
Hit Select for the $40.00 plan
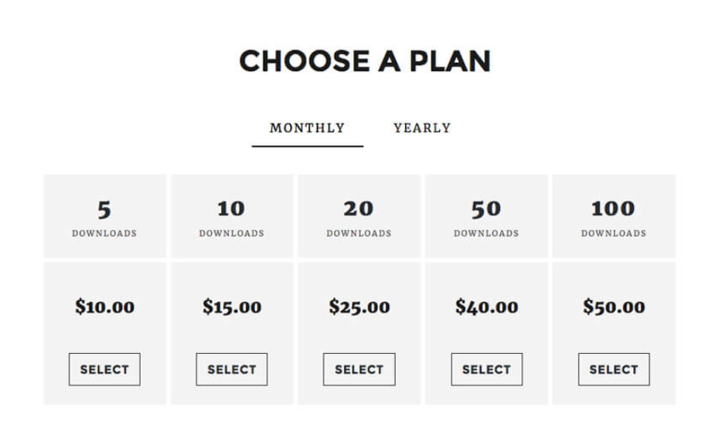click(x=486, y=369)
